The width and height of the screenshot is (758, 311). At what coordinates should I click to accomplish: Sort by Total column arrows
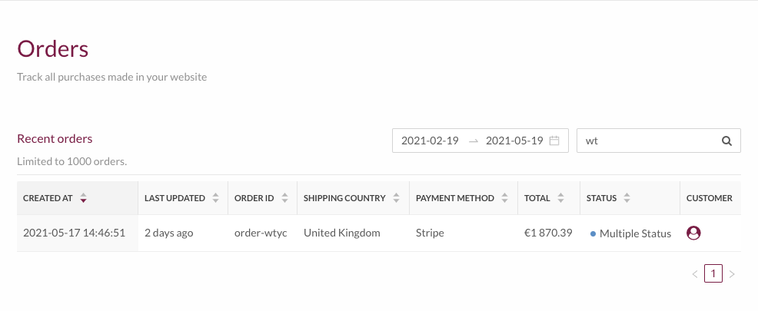560,198
